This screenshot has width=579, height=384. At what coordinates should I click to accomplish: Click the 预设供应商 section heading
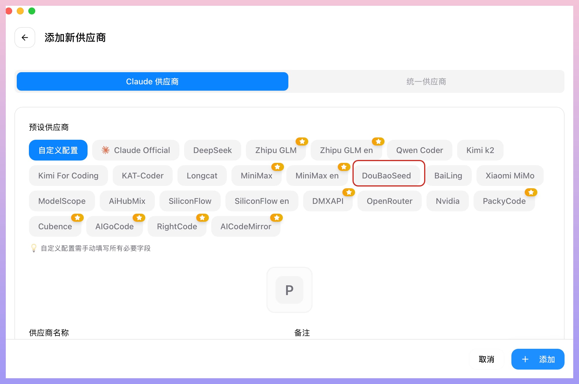[49, 127]
